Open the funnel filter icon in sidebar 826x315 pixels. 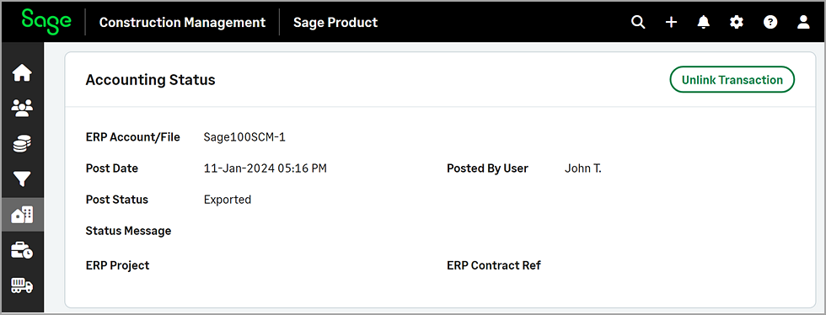click(22, 179)
